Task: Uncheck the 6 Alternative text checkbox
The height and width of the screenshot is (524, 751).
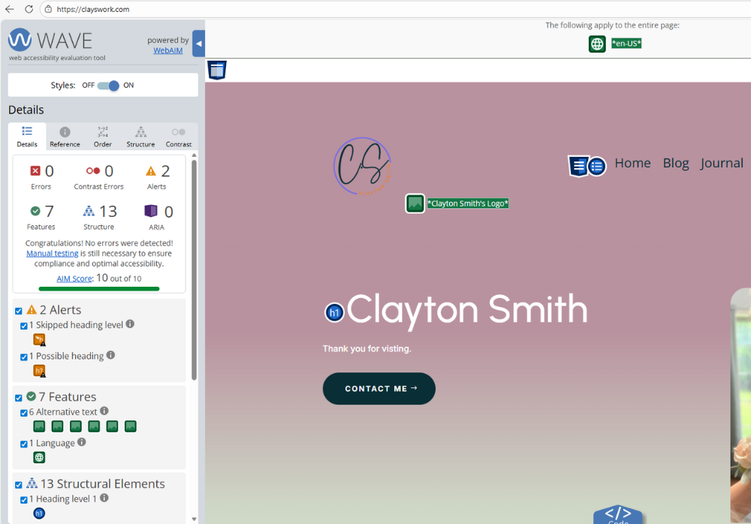Action: pyautogui.click(x=23, y=411)
